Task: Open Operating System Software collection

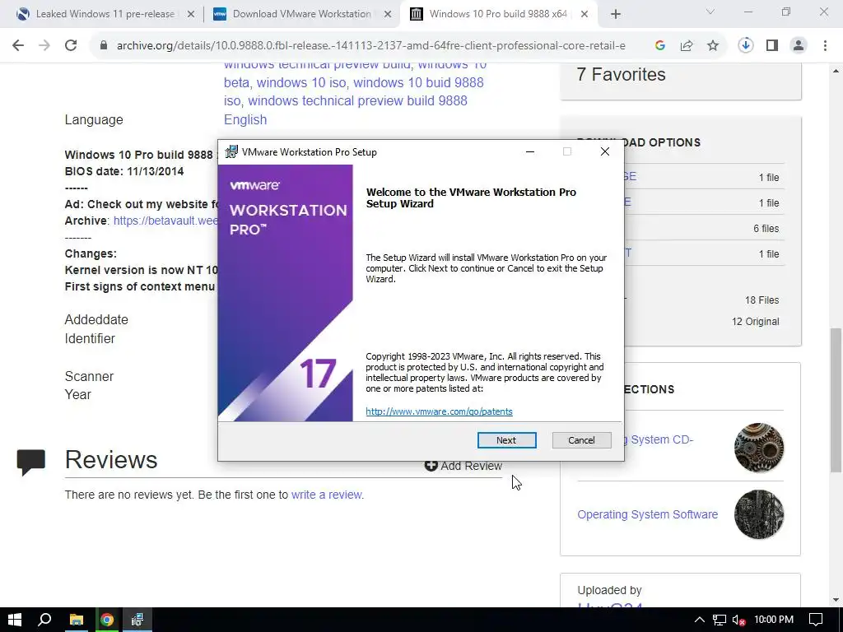Action: [x=647, y=514]
